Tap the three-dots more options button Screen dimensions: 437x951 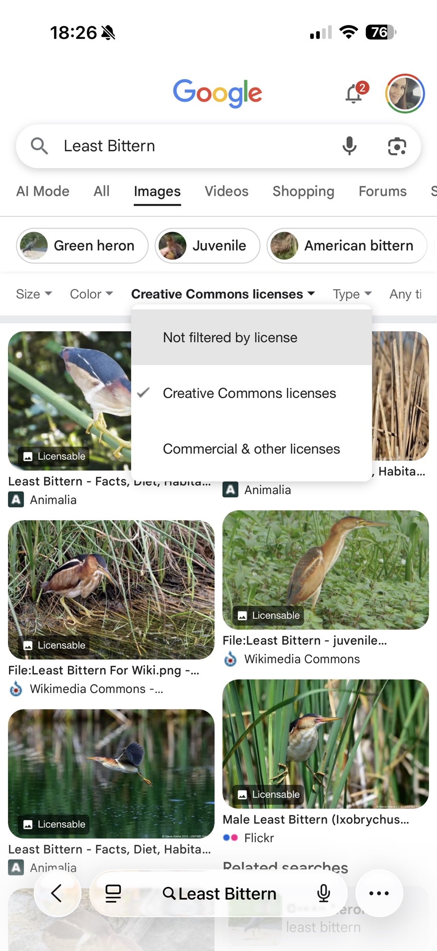tap(379, 893)
